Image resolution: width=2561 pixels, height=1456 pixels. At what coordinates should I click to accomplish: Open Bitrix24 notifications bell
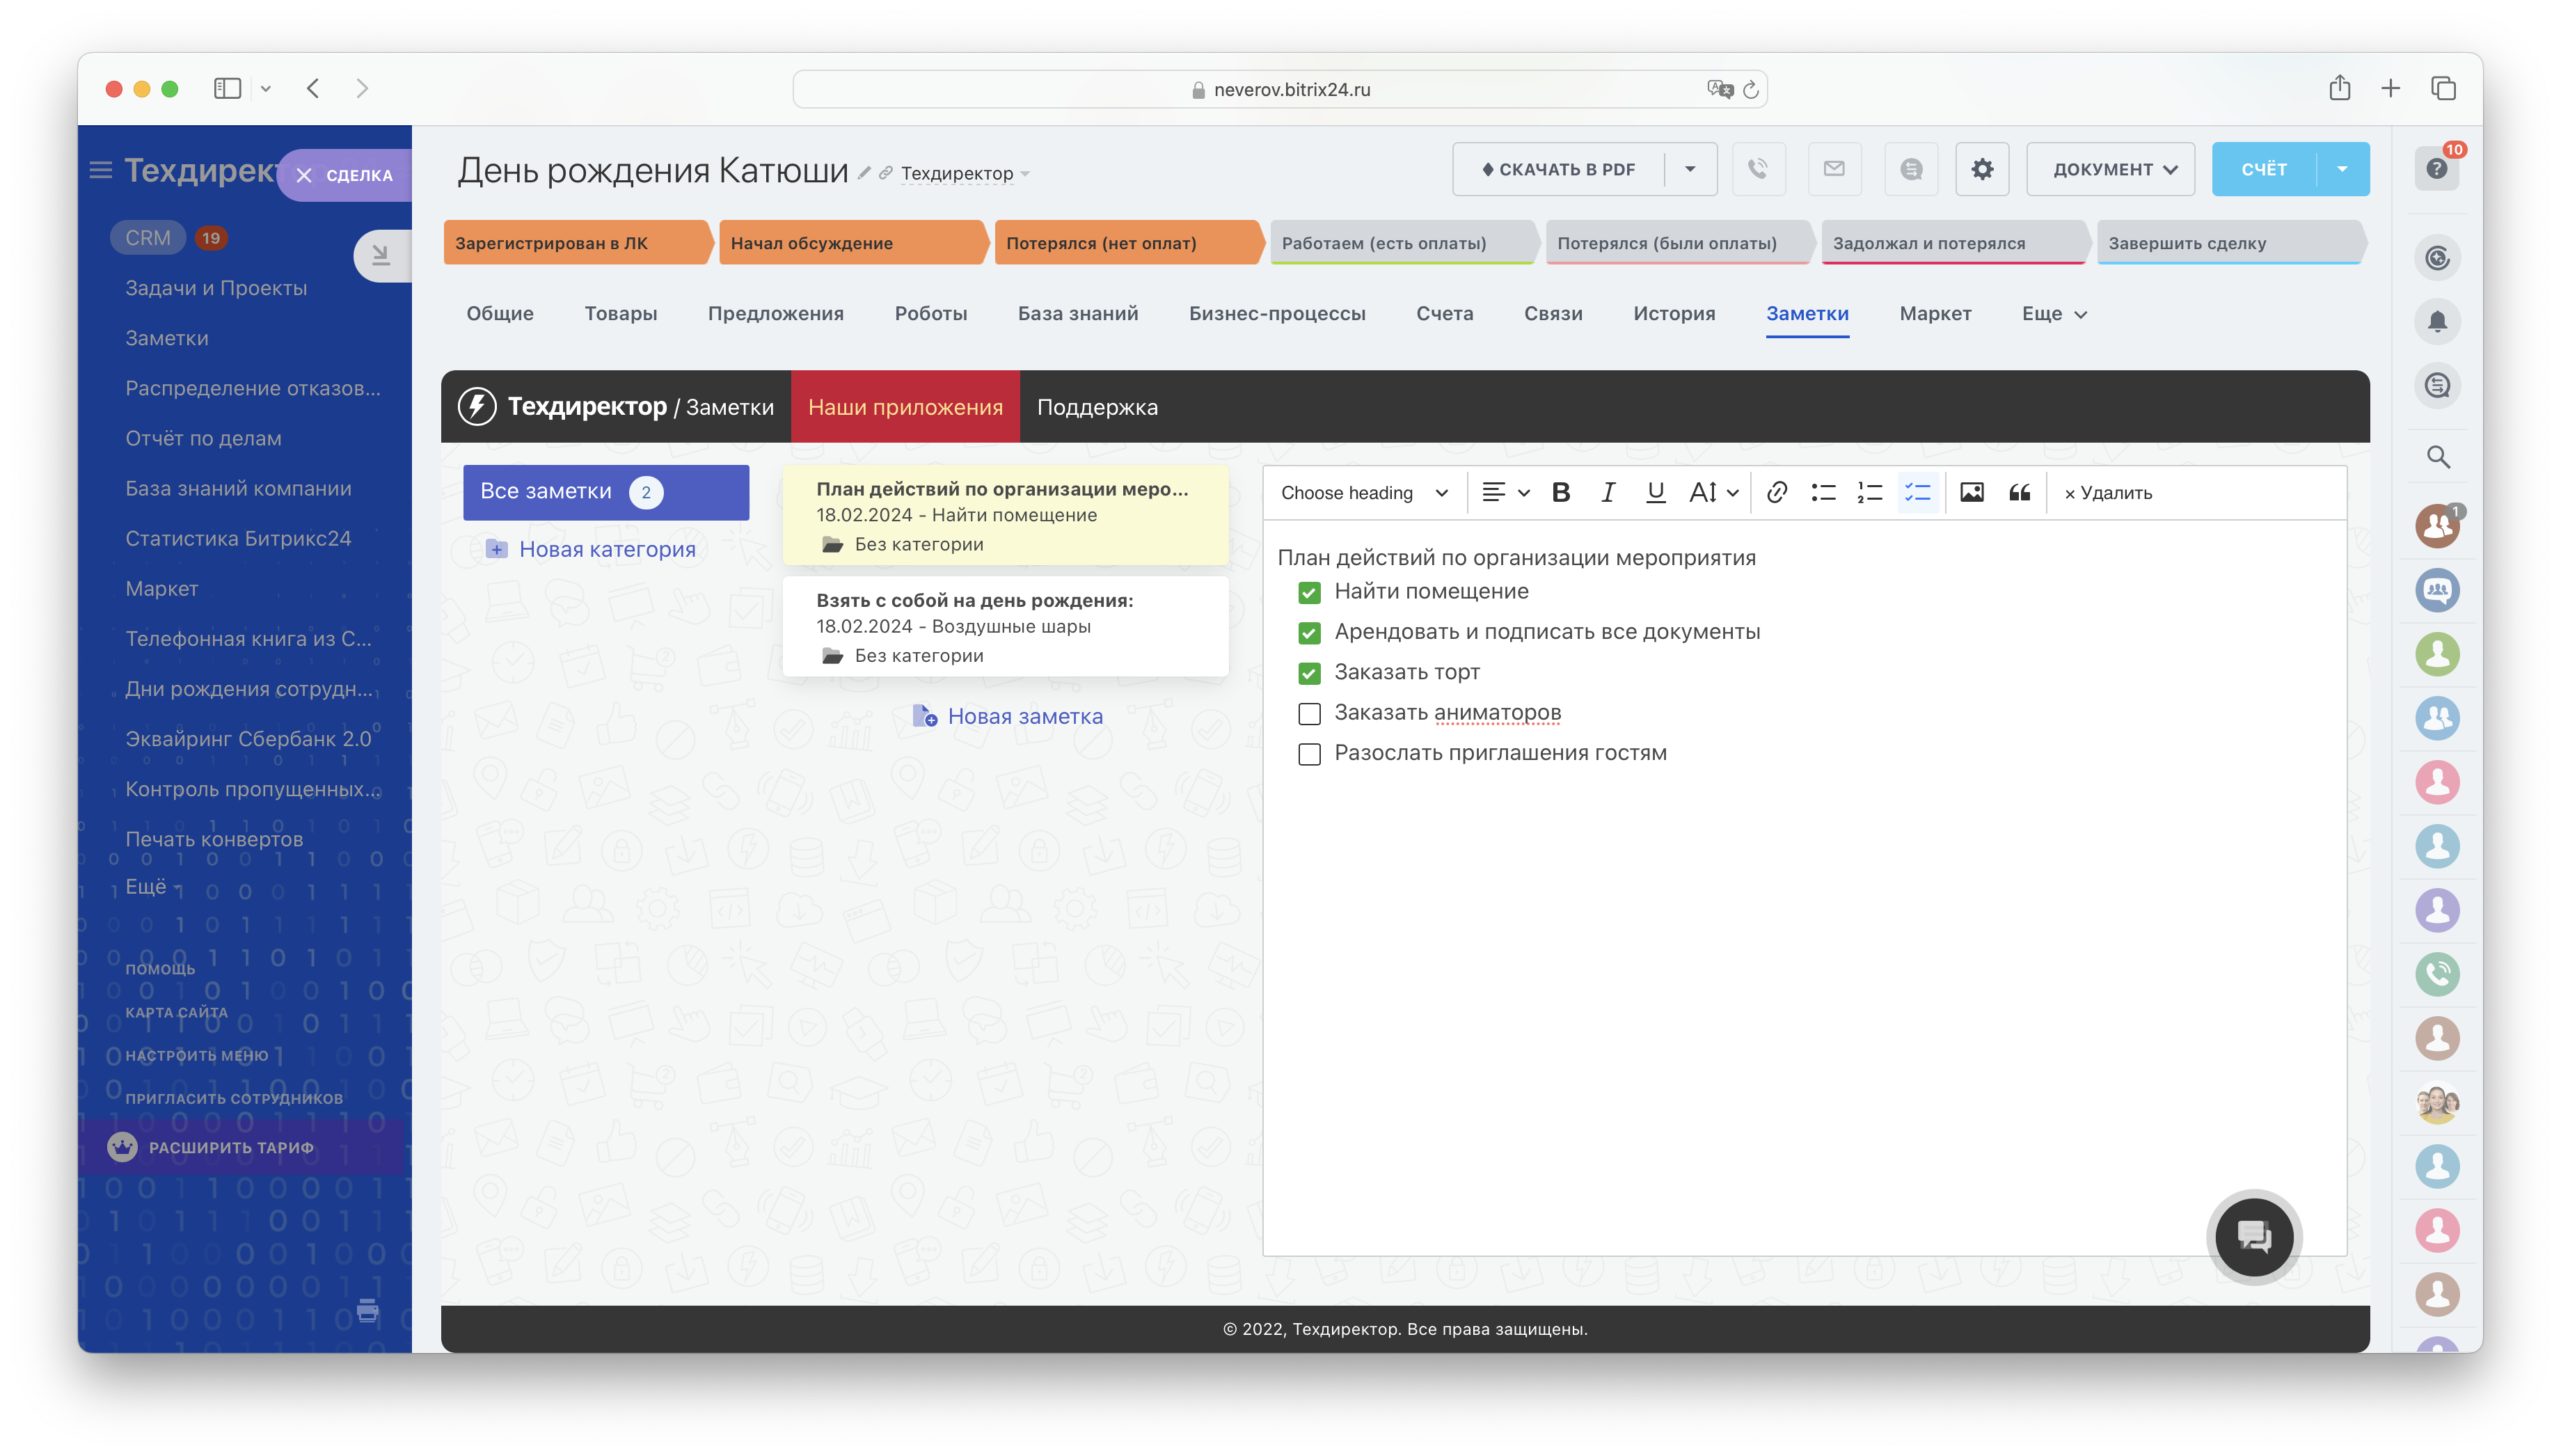[x=2437, y=321]
